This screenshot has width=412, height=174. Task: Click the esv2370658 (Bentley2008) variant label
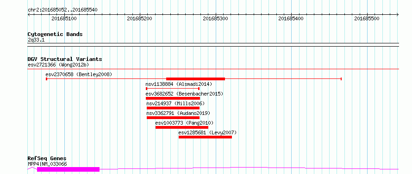(x=79, y=74)
